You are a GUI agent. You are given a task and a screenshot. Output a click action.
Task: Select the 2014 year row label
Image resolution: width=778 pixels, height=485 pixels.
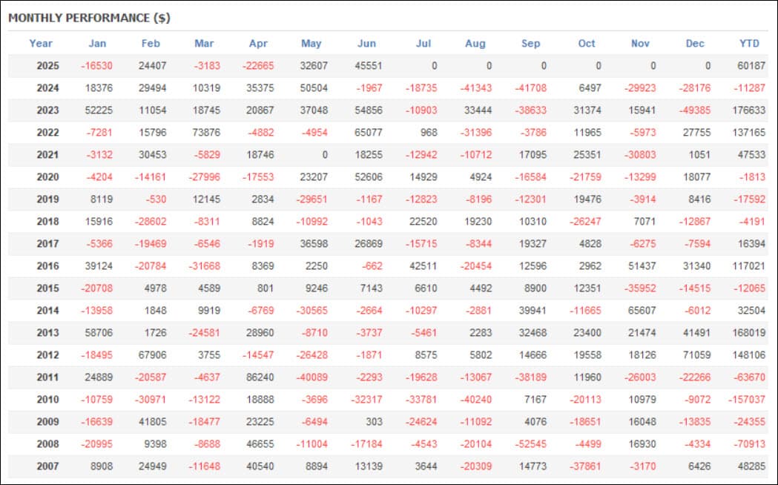pyautogui.click(x=47, y=311)
